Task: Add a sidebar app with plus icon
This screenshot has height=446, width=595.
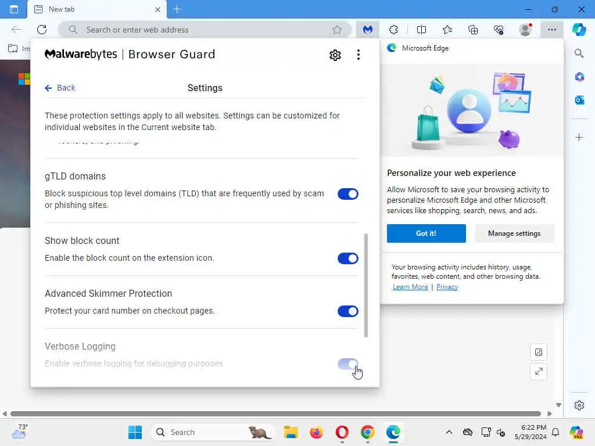Action: pos(579,137)
